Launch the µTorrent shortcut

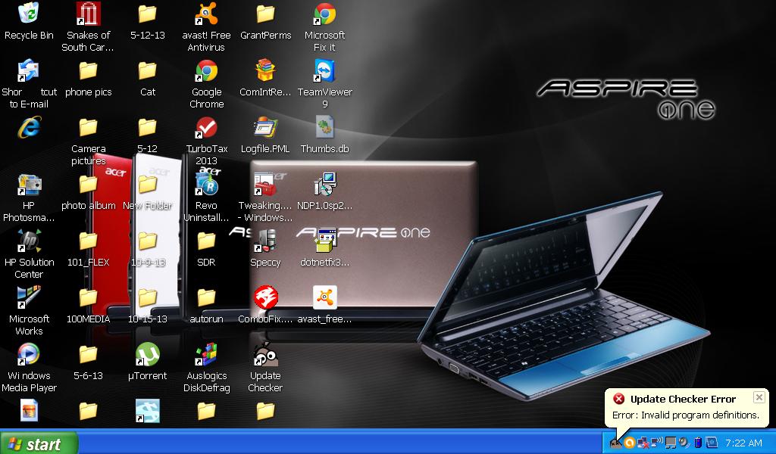148,355
